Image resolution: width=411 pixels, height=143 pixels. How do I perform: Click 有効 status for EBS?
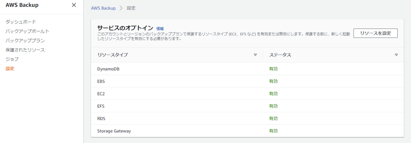coord(273,81)
